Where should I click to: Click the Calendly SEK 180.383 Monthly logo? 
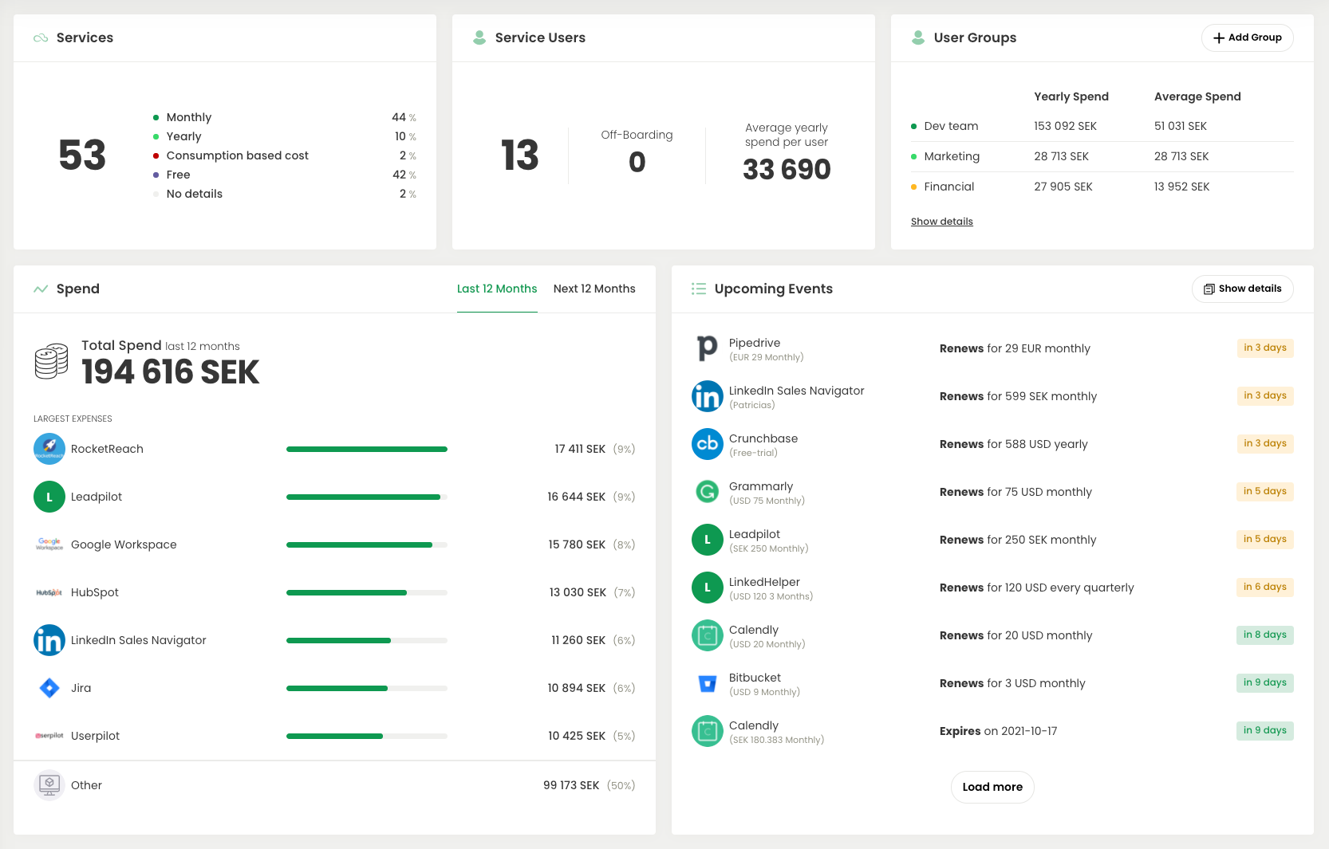(x=708, y=731)
